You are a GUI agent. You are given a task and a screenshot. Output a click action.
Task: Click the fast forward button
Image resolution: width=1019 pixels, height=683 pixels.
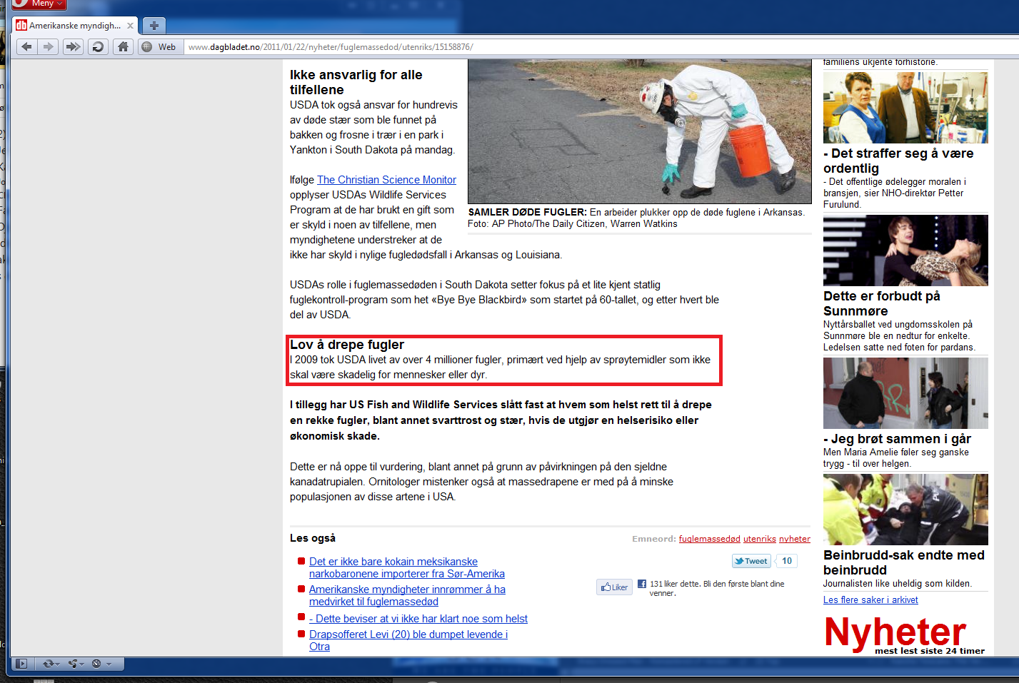73,47
